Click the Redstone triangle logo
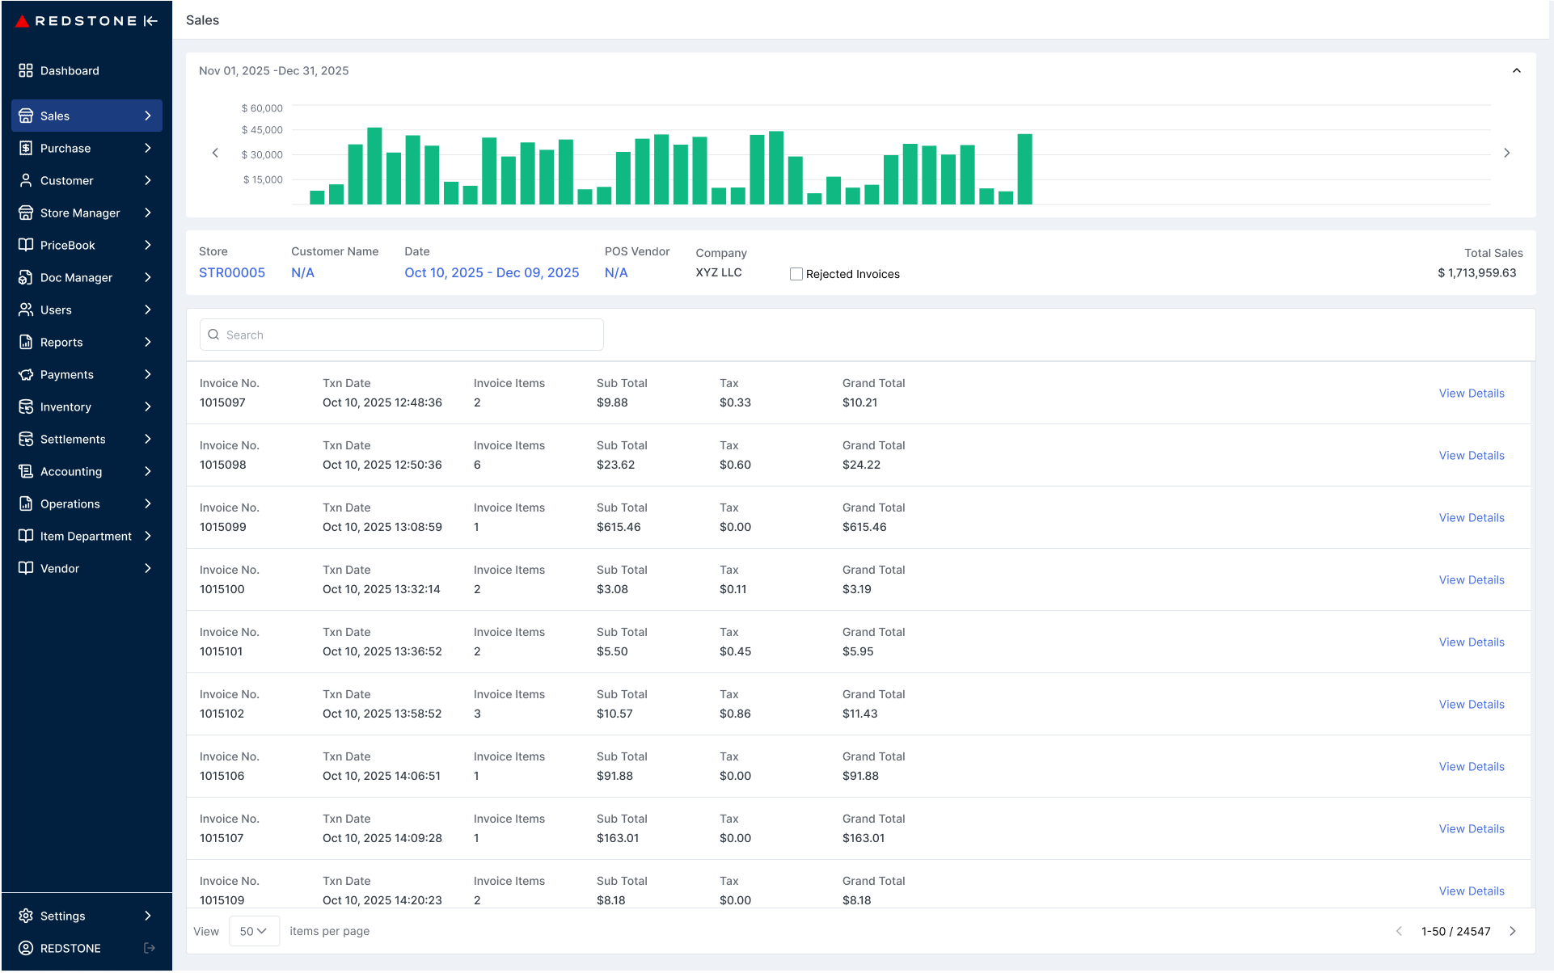 21,21
